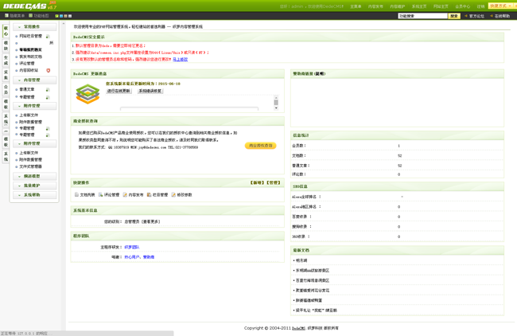517x336 pixels.
Task: Open 评论管理 in the left sidebar
Action: point(27,64)
